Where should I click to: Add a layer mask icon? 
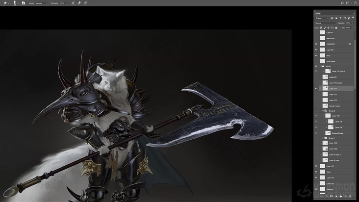[332, 196]
